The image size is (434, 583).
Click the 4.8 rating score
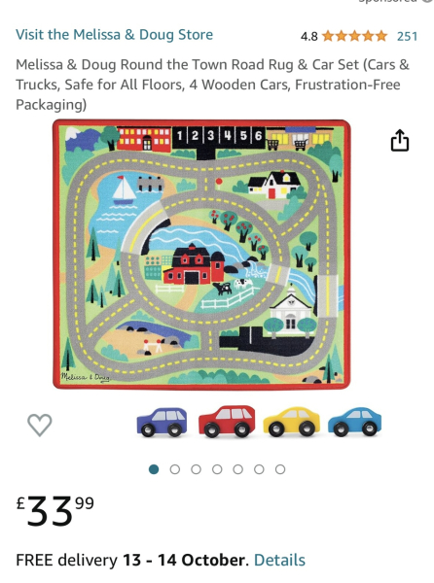point(308,37)
